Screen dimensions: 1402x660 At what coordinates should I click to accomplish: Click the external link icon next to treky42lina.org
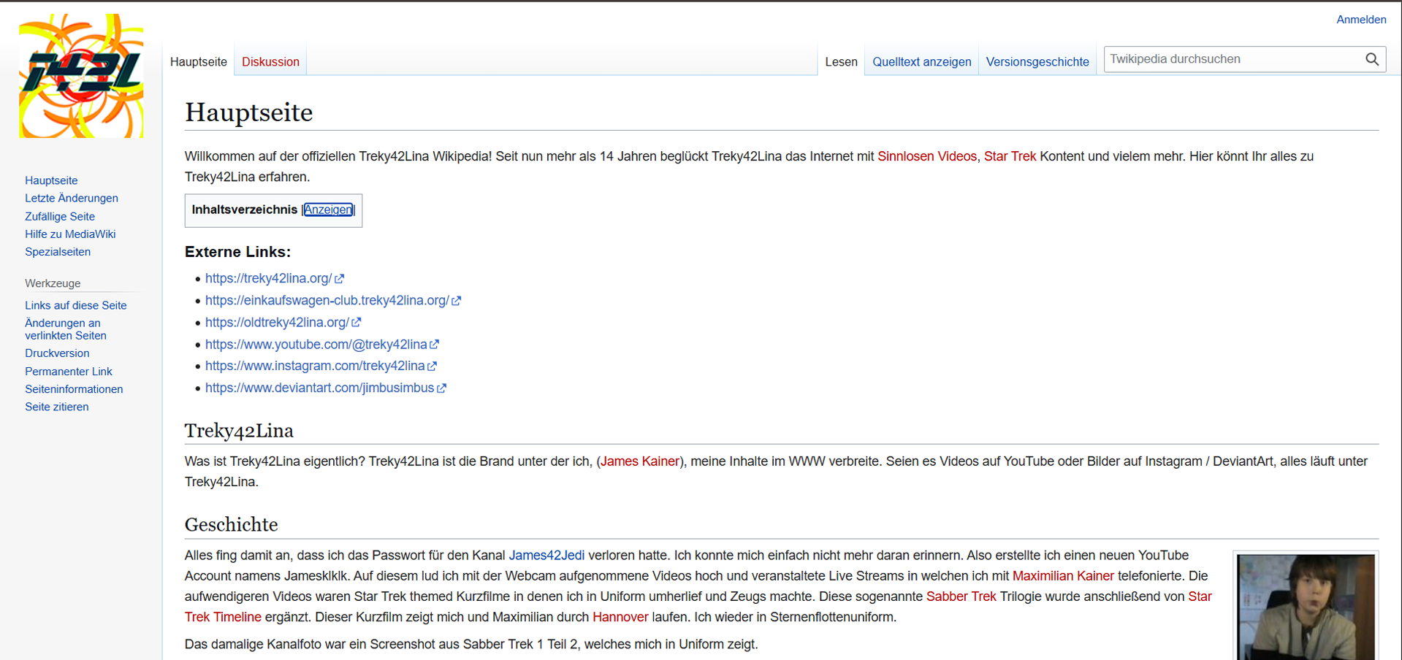pos(339,278)
